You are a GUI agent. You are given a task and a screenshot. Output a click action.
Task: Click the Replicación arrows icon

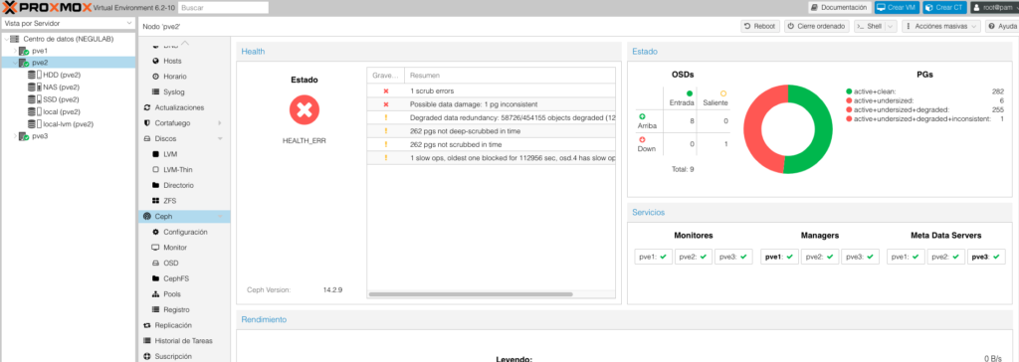click(x=147, y=325)
